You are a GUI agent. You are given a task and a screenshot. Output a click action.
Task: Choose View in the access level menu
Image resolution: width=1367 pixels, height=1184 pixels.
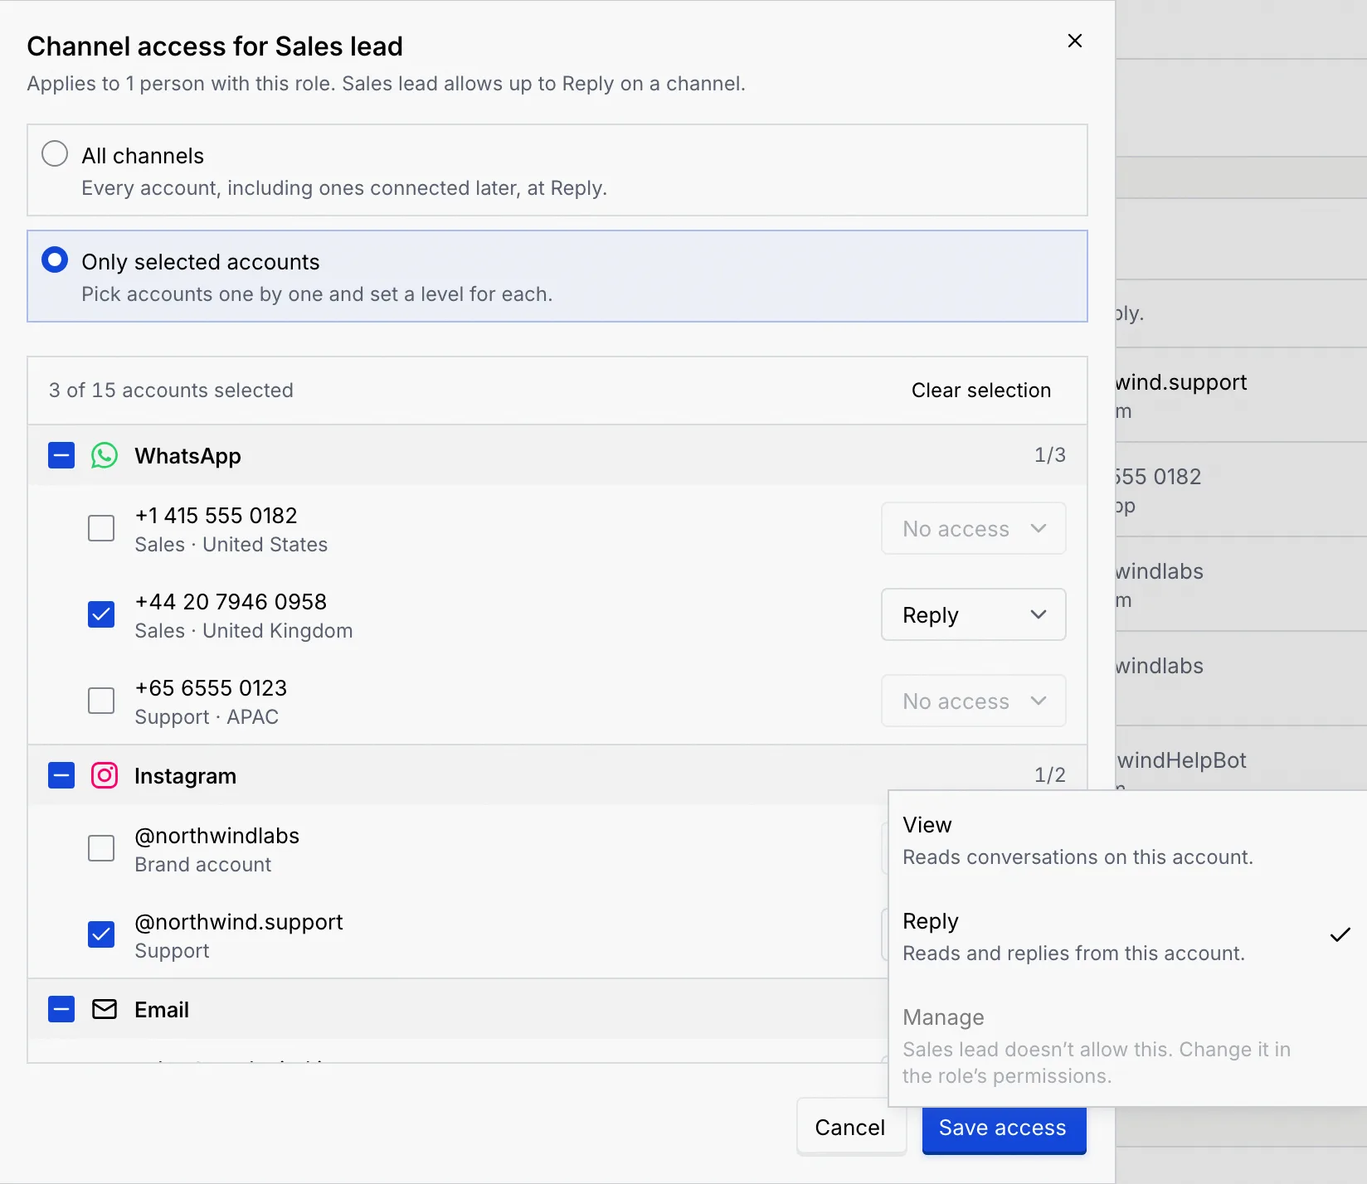coord(1127,840)
